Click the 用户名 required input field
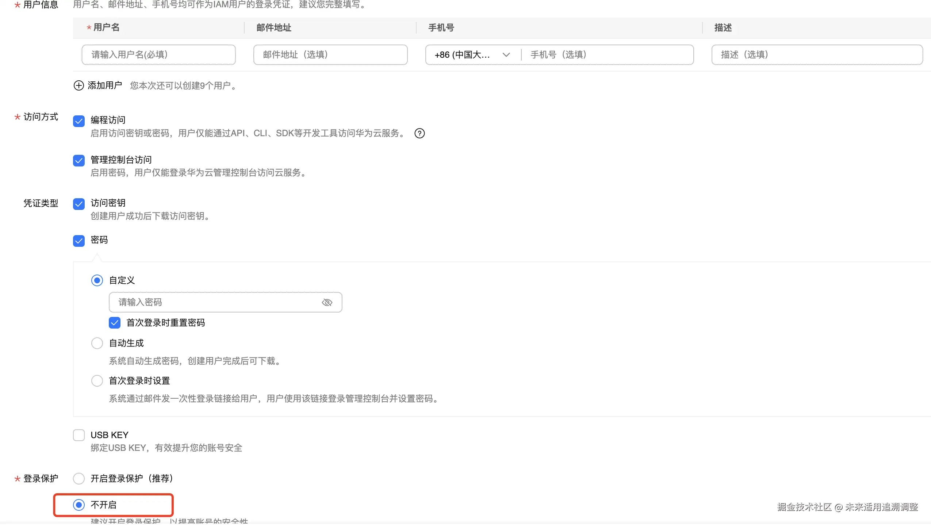The image size is (931, 525). click(x=158, y=55)
